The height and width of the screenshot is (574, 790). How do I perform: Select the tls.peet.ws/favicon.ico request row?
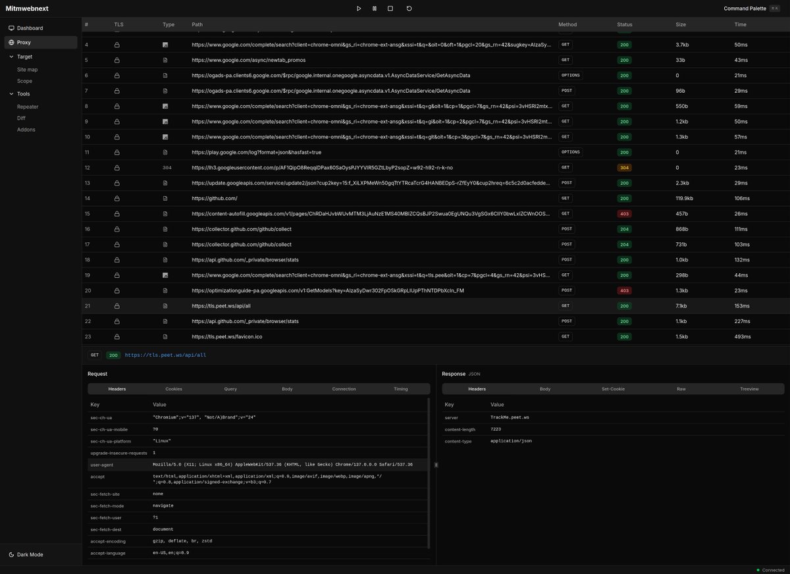[436, 336]
